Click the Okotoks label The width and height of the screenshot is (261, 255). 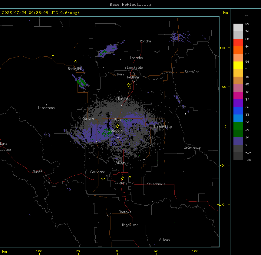pyautogui.click(x=125, y=212)
